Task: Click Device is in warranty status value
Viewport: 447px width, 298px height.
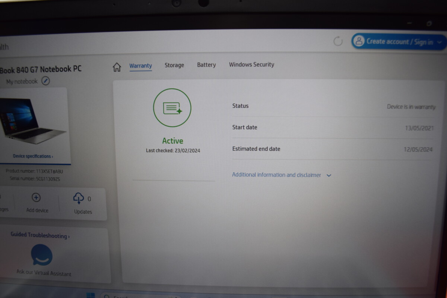Action: point(411,107)
